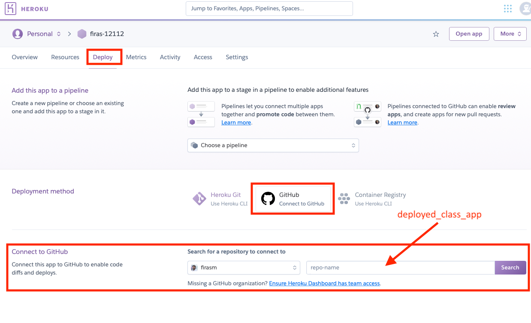Open the firasm GitHub organization dropdown
Viewport: 531px width, 323px height.
(x=244, y=268)
